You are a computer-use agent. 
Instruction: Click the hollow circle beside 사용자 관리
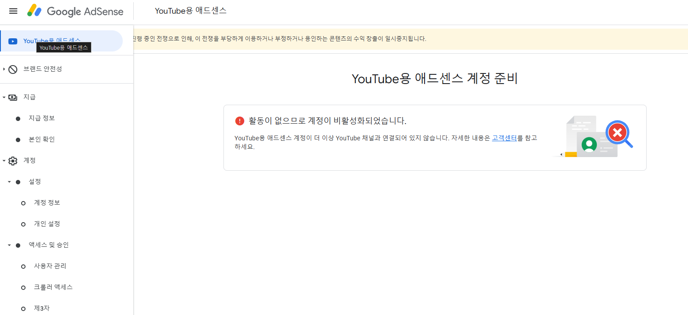pyautogui.click(x=23, y=267)
